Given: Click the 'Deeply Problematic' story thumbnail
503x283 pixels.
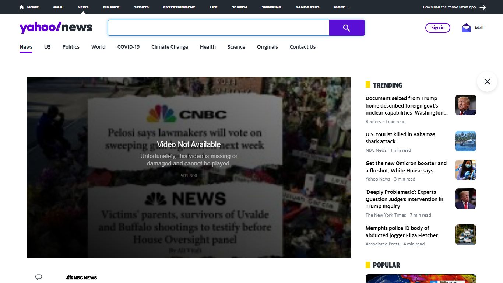Looking at the screenshot, I should coord(466,199).
